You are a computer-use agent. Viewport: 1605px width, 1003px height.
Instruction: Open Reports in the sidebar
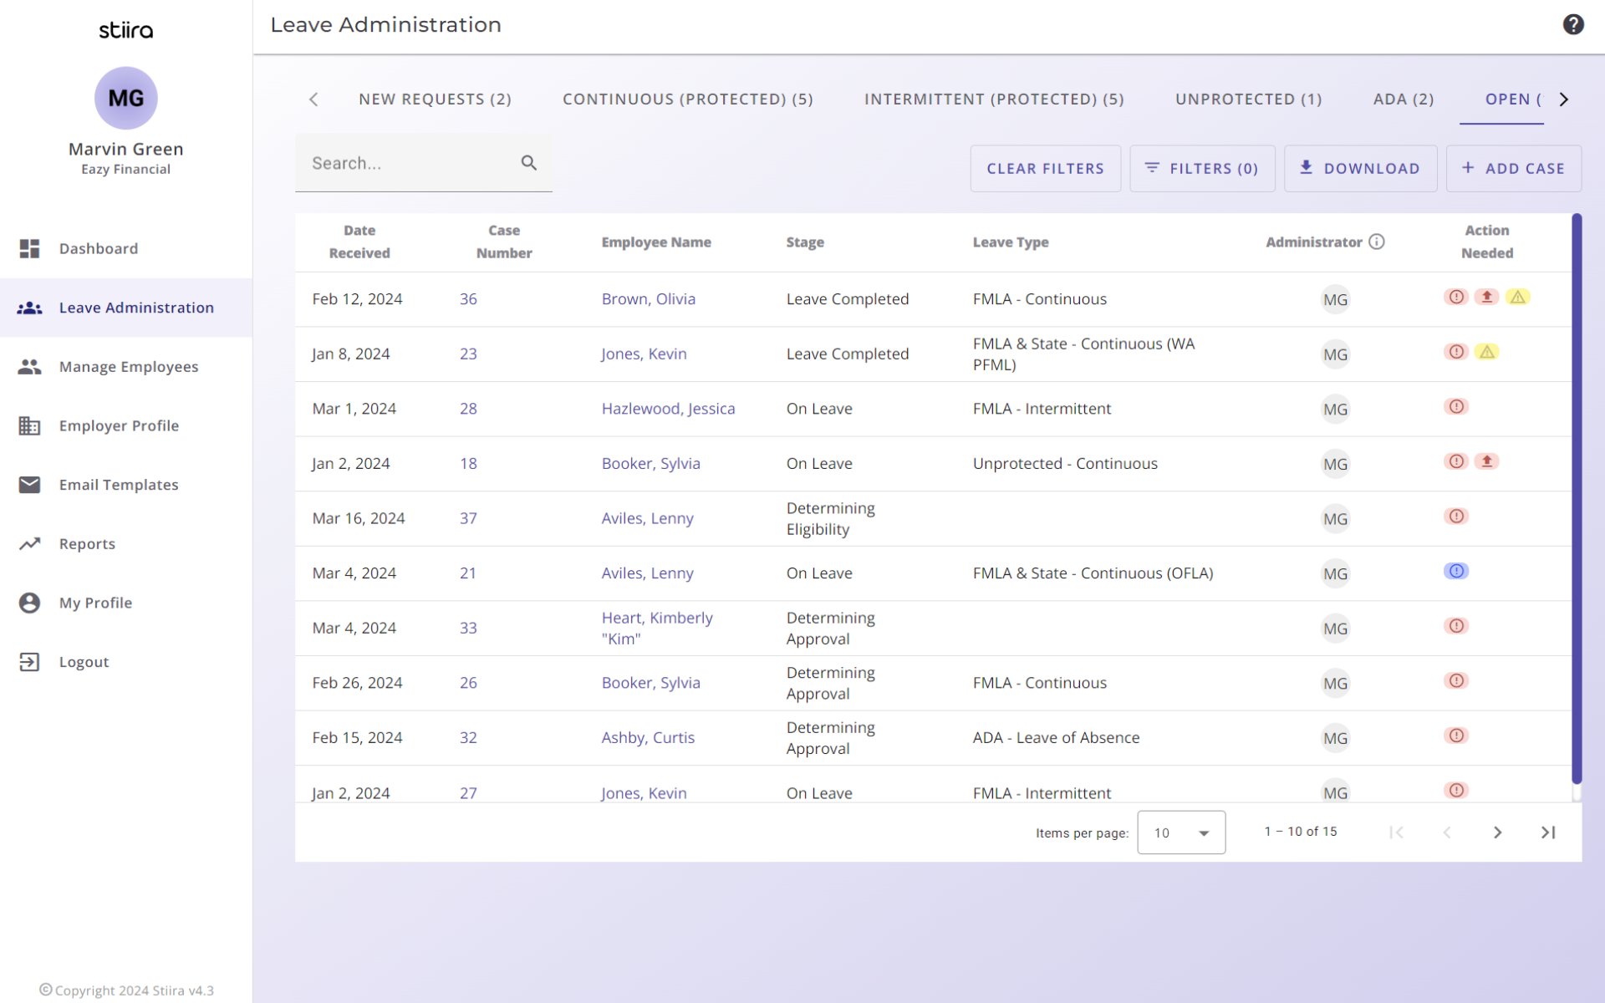point(87,543)
